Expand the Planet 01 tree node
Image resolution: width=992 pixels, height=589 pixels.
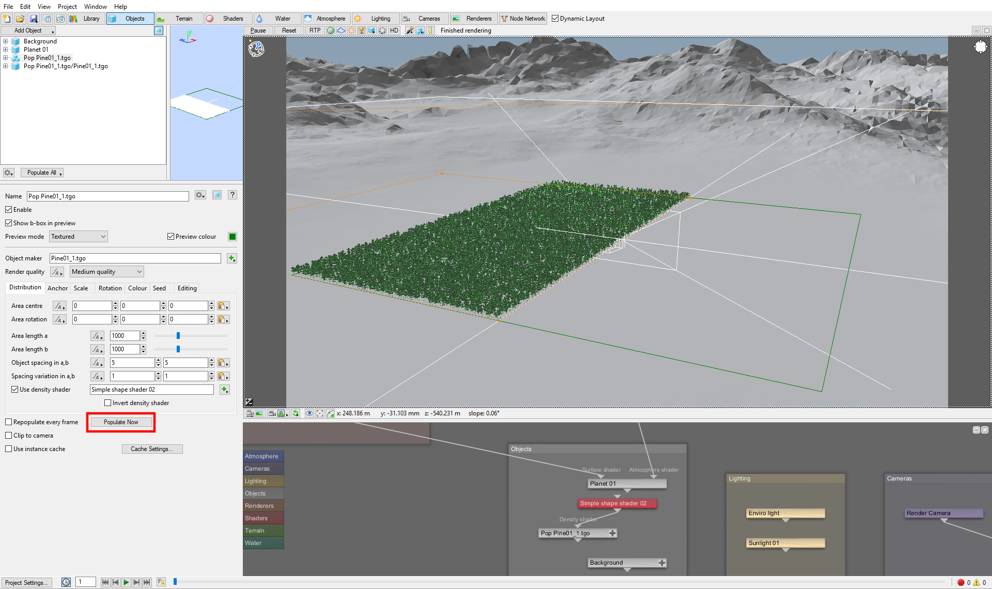pyautogui.click(x=5, y=50)
